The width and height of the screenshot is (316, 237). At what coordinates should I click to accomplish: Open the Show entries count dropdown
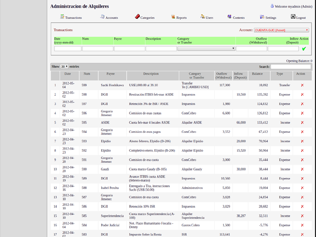[64, 67]
